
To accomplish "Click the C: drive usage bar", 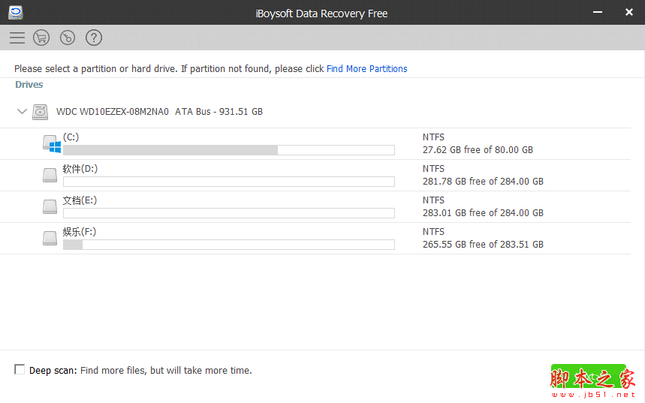I will coord(228,150).
